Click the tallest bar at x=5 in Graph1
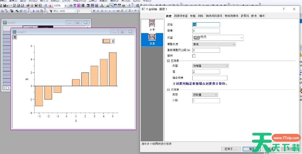 [113, 69]
